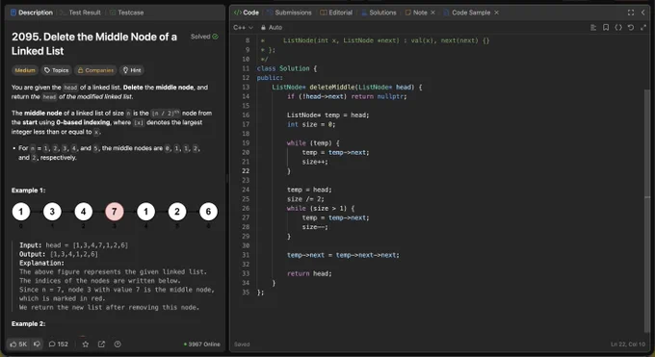Click the bookmark icon in the editor toolbar
This screenshot has width=655, height=357.
point(606,28)
